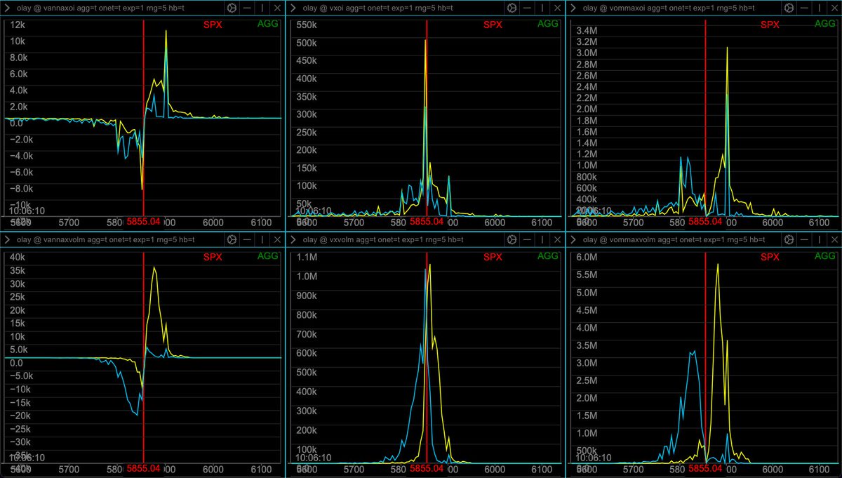Screen dimensions: 842x478
Task: Click the 10:06:10 timestamp in vannaxoi chart
Action: point(27,210)
